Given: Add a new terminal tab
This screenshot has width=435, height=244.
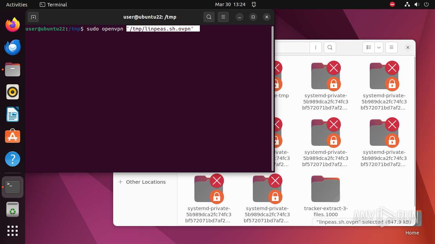Looking at the screenshot, I should coord(33,17).
